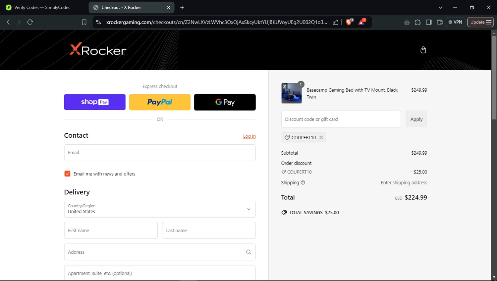Pay with PayPal button
The width and height of the screenshot is (497, 281).
point(160,102)
